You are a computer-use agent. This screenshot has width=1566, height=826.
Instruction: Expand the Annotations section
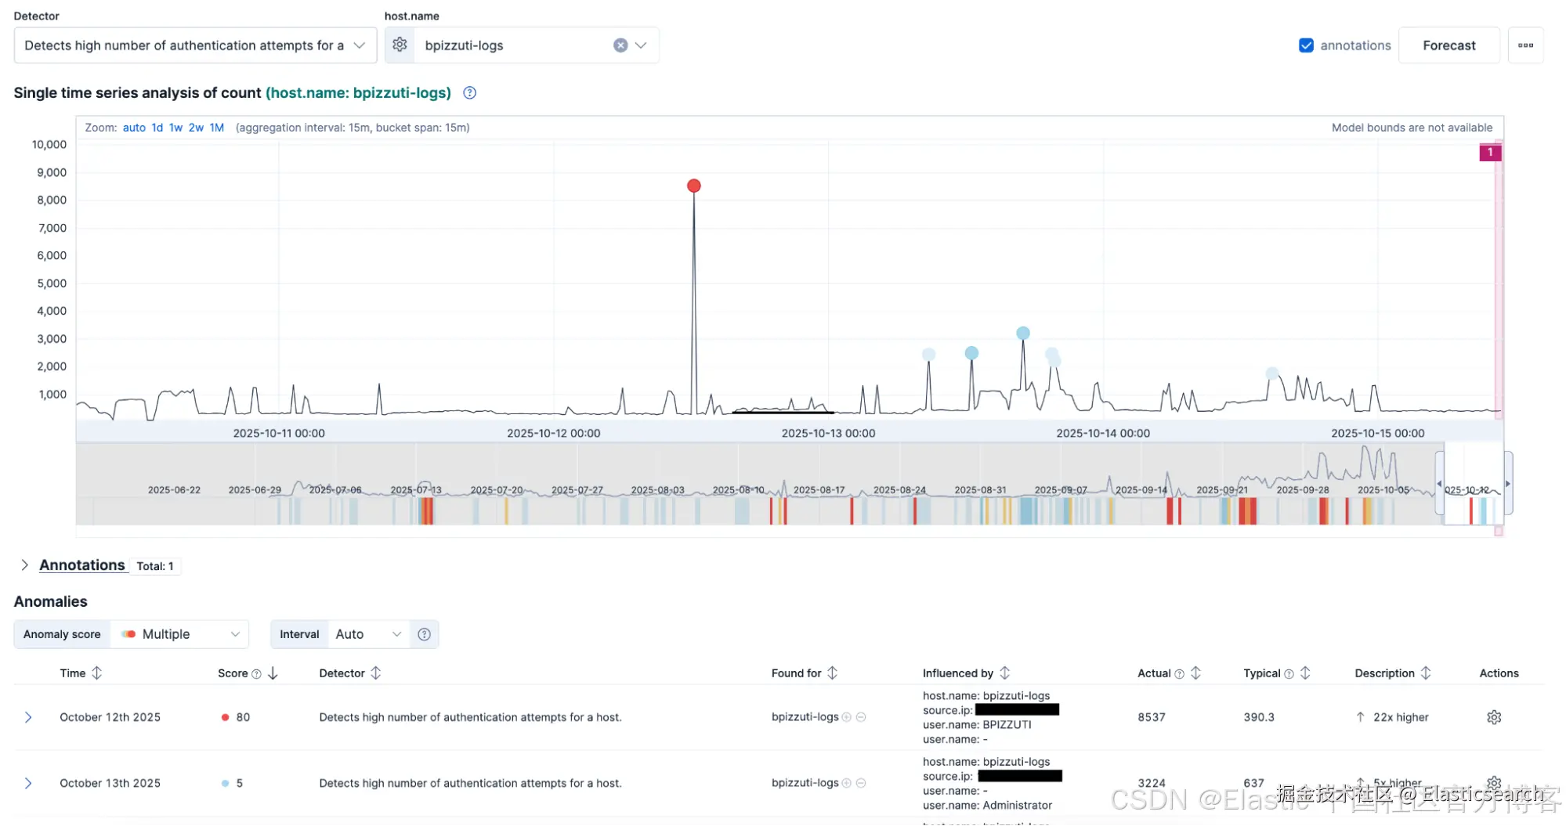click(25, 565)
